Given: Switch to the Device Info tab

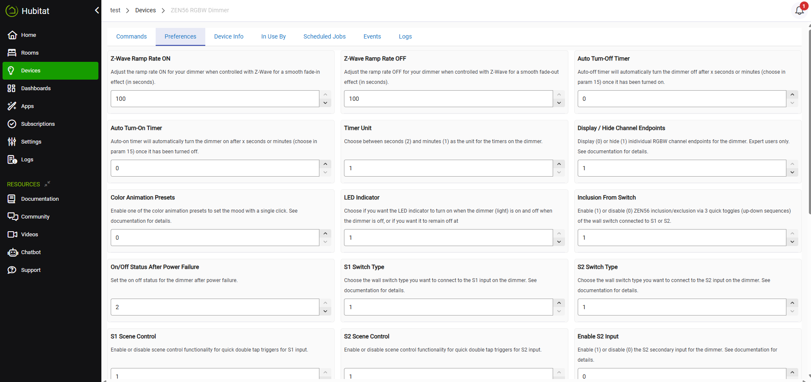Looking at the screenshot, I should (229, 37).
